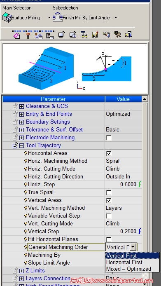Select the Layers Connection row label

[x=48, y=278]
